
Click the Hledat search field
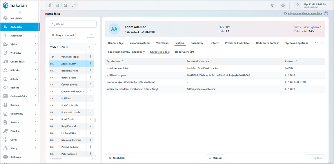(x=73, y=24)
